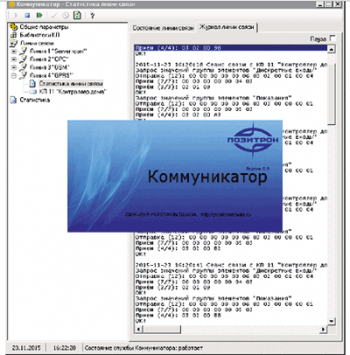Click the time 16:22:20 in status bar

point(65,348)
